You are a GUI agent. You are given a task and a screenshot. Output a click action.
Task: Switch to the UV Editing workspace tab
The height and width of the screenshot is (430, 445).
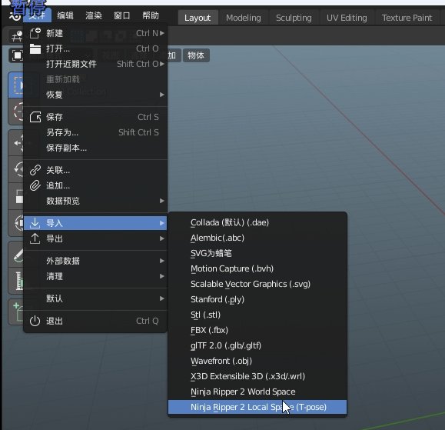[347, 18]
